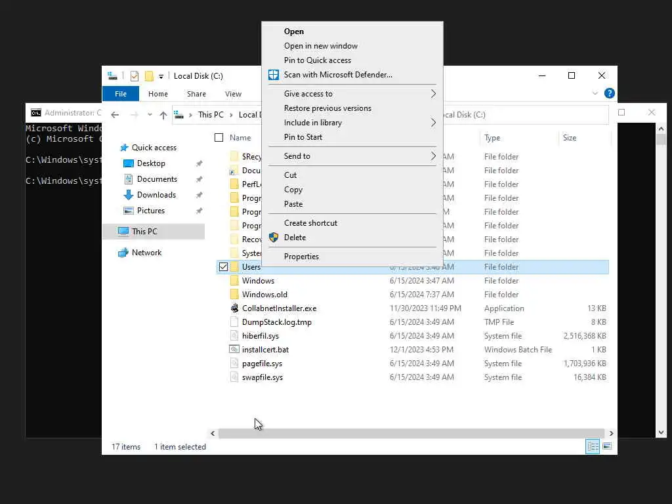Open Downloads in the navigation pane

156,195
